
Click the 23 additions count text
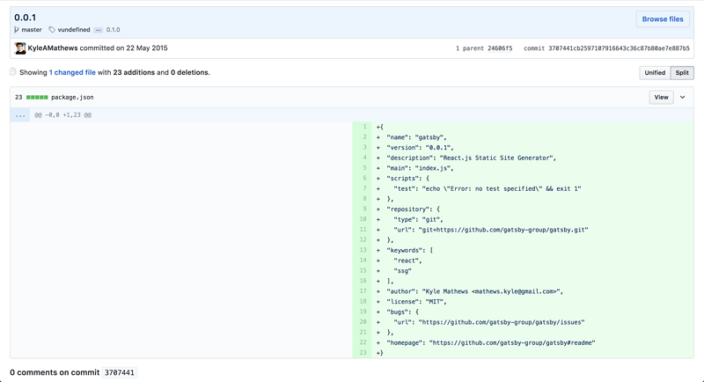134,72
